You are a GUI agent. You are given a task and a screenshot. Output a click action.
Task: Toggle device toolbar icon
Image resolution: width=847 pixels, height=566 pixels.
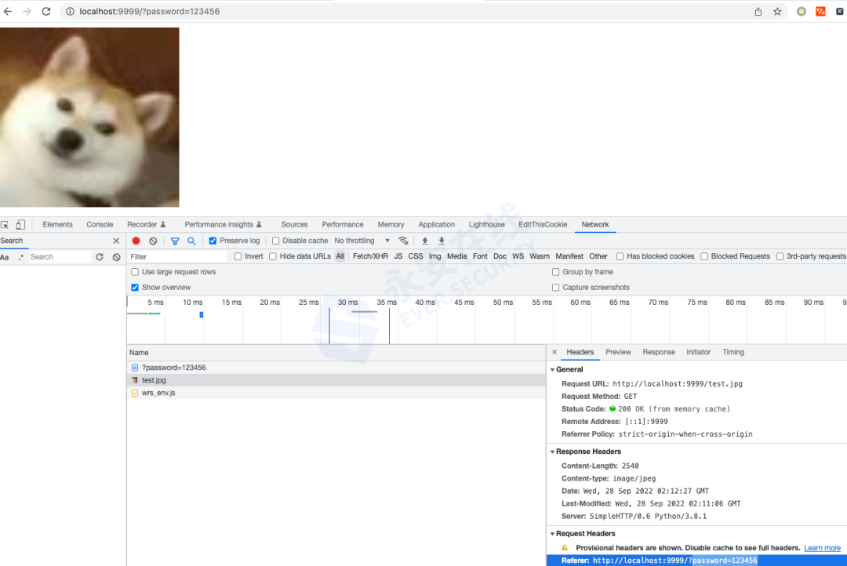20,224
